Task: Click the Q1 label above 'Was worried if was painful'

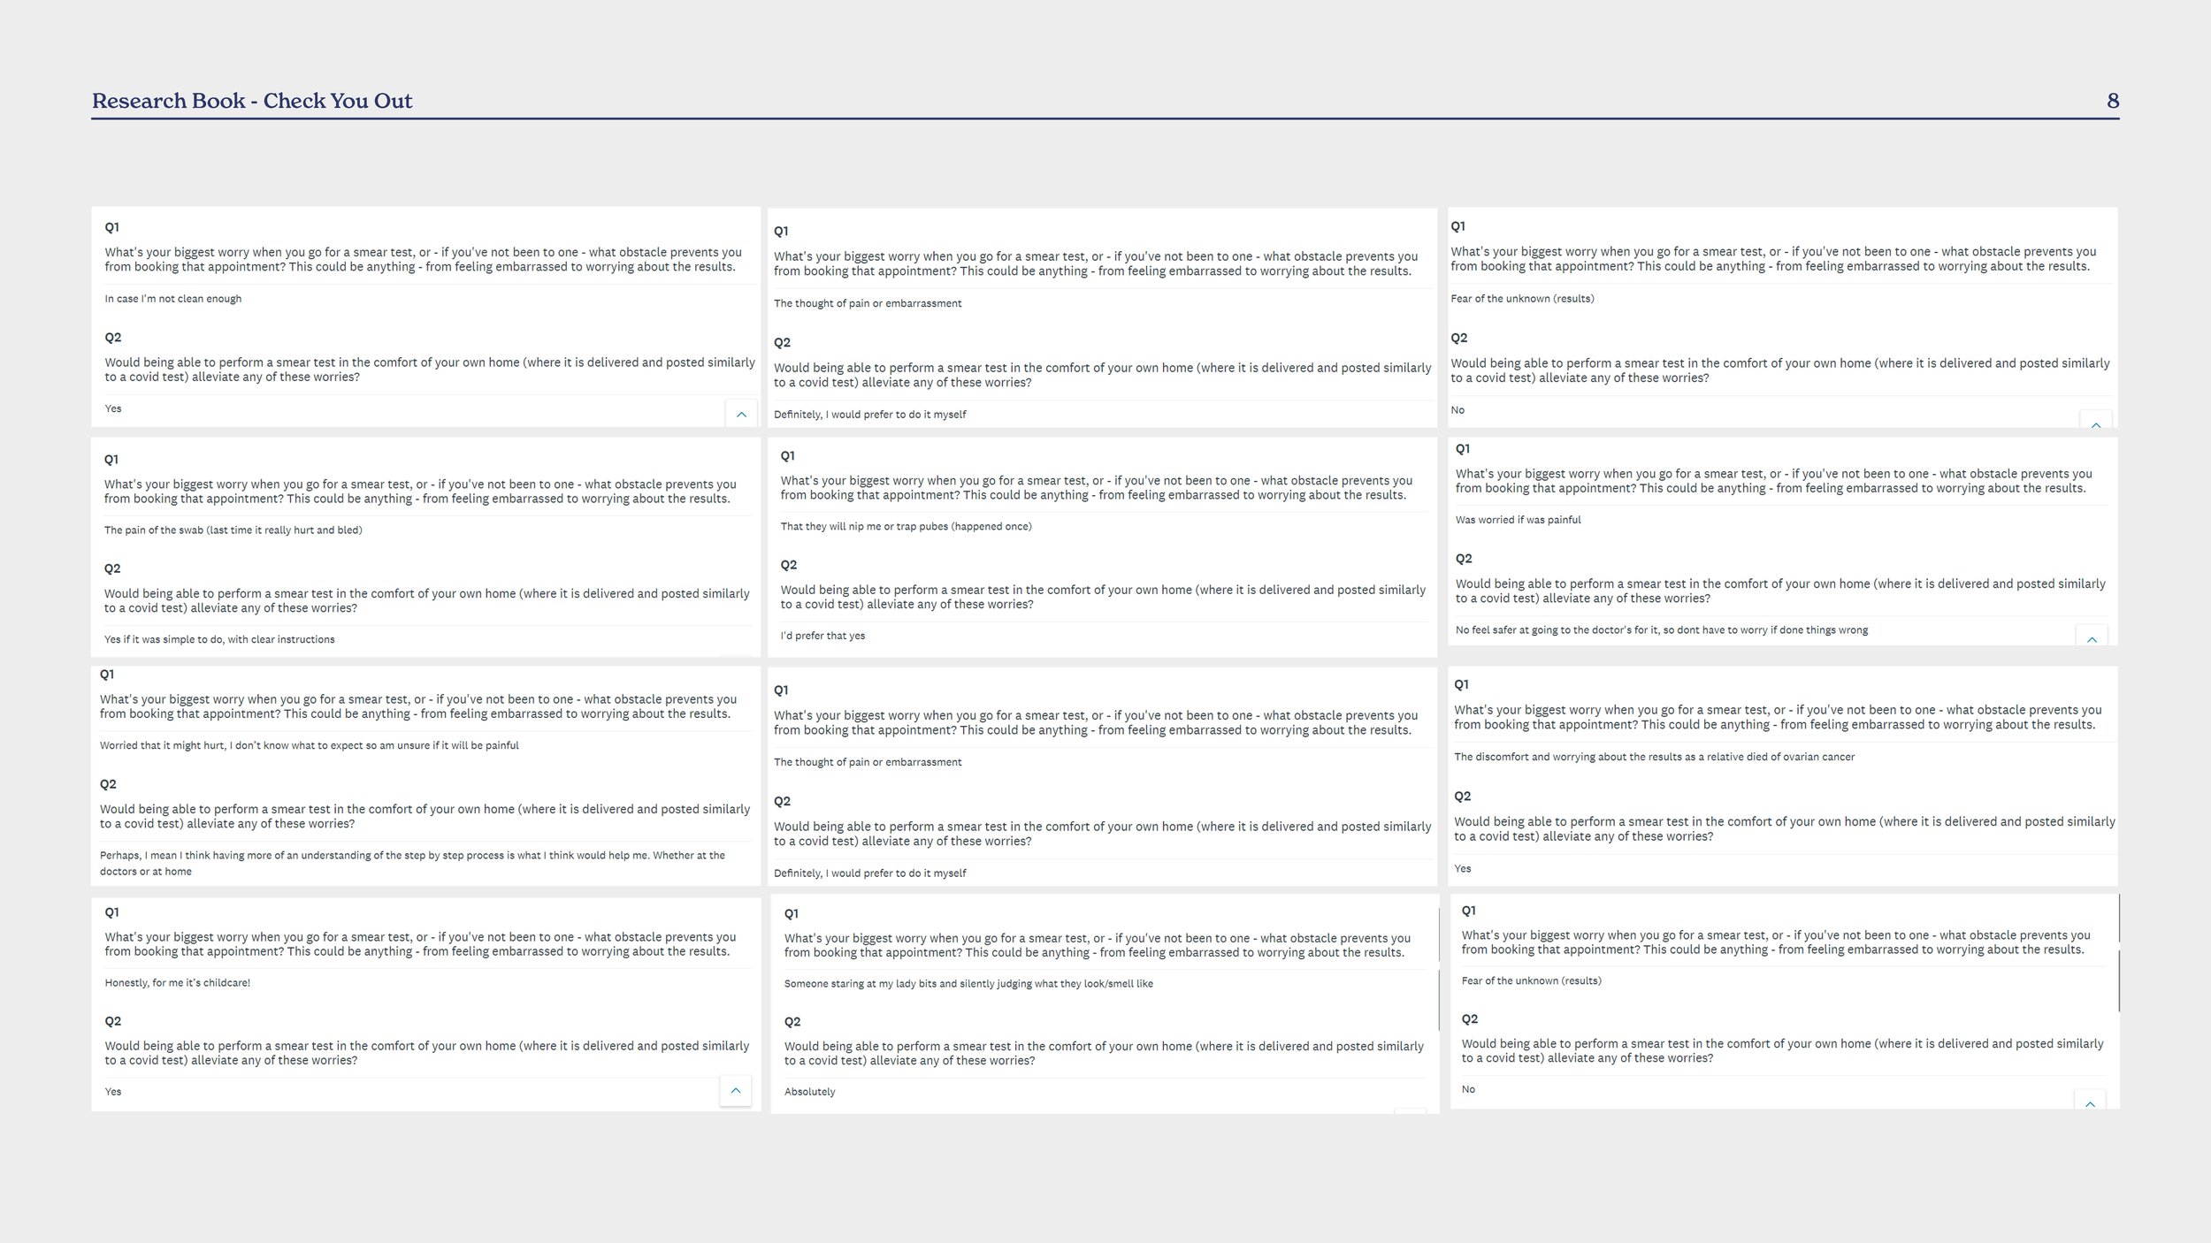Action: pos(1464,449)
